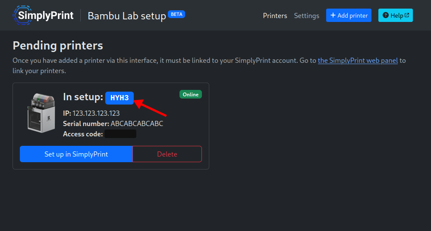Click Set up in SimplyPrint button

pos(76,154)
